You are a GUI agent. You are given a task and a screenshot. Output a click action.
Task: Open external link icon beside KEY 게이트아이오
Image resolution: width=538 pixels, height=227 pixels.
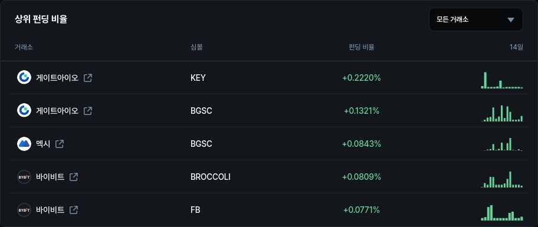[x=88, y=78]
